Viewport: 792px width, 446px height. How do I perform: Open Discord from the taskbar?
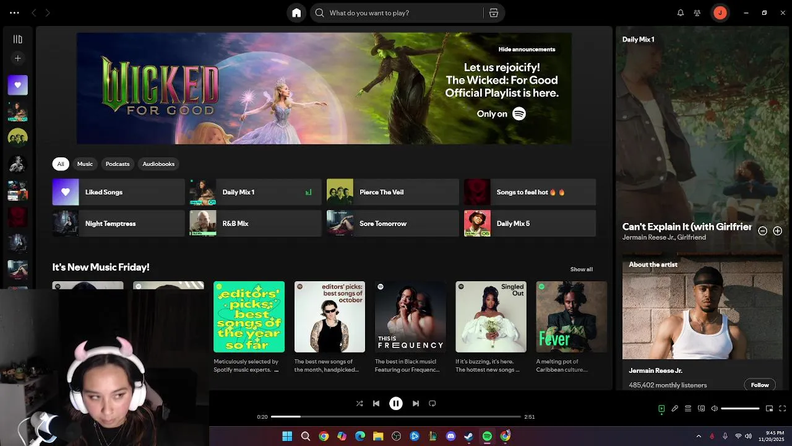(450, 436)
